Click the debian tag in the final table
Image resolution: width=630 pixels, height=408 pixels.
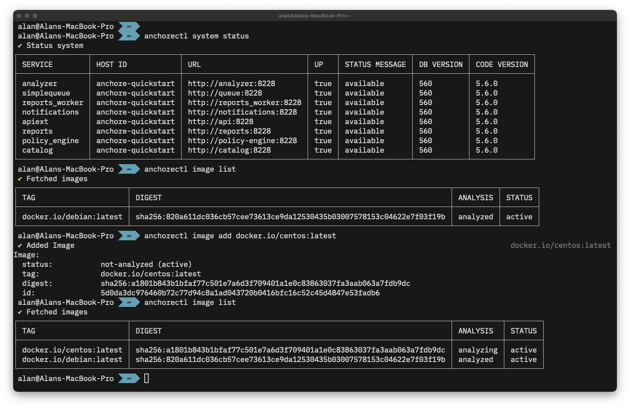tap(72, 360)
